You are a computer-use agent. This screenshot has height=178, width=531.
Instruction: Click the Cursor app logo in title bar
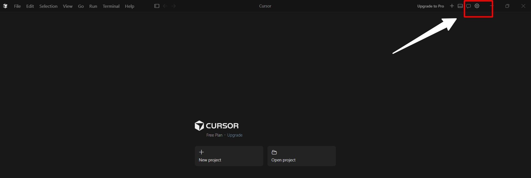point(5,6)
